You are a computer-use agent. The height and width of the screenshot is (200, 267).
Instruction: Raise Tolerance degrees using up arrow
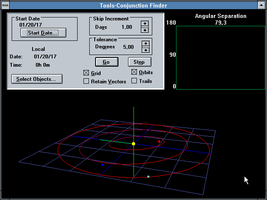(x=145, y=44)
